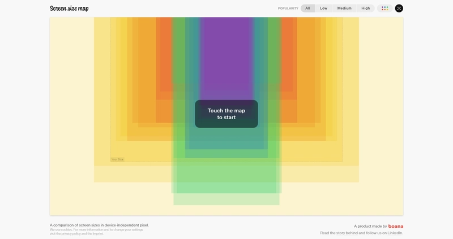Click the POPULARITY label
This screenshot has height=239, width=453.
288,8
